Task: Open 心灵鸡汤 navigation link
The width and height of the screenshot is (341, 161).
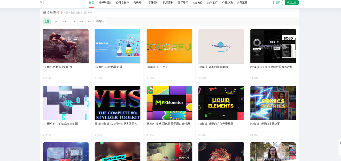Action: 227,3
